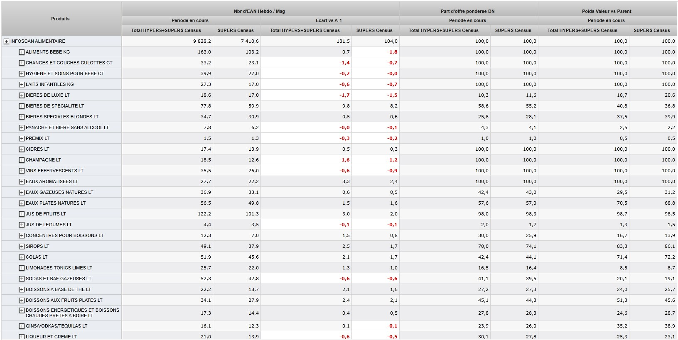Expand EAUX GAZEUSES NATURES LT node
Screen dimensions: 678x340
click(22, 192)
